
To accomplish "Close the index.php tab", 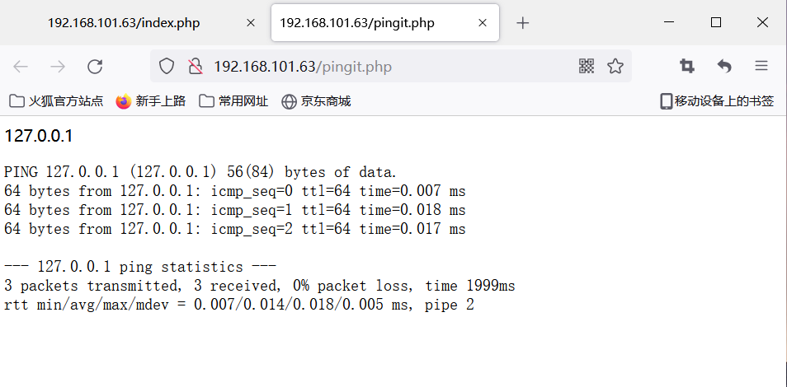I will tap(251, 23).
